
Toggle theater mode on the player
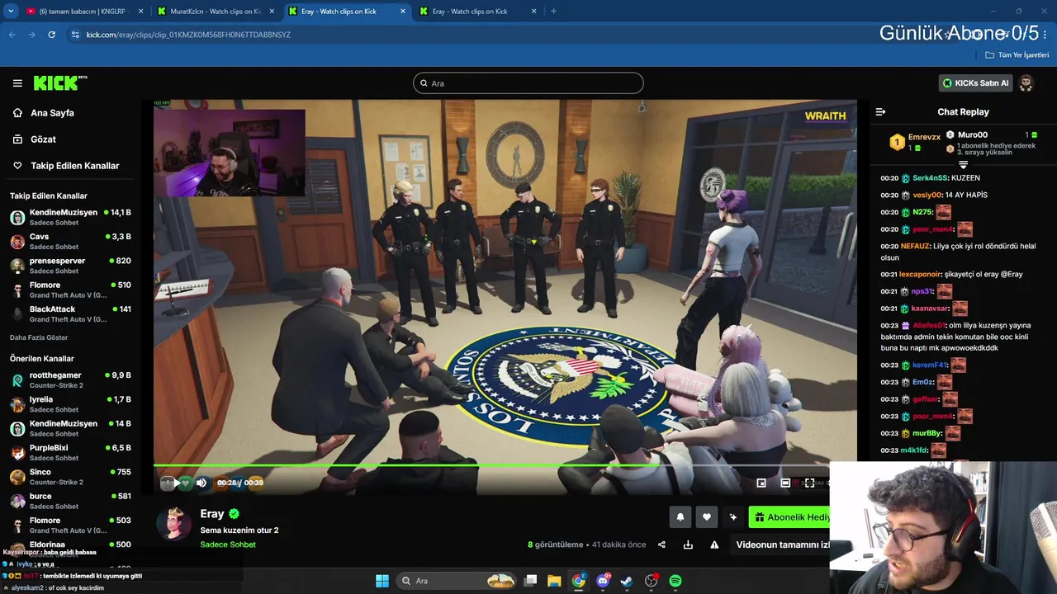coord(785,483)
